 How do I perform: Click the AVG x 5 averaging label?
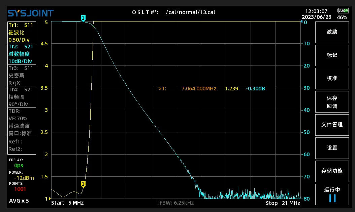coord(19,201)
